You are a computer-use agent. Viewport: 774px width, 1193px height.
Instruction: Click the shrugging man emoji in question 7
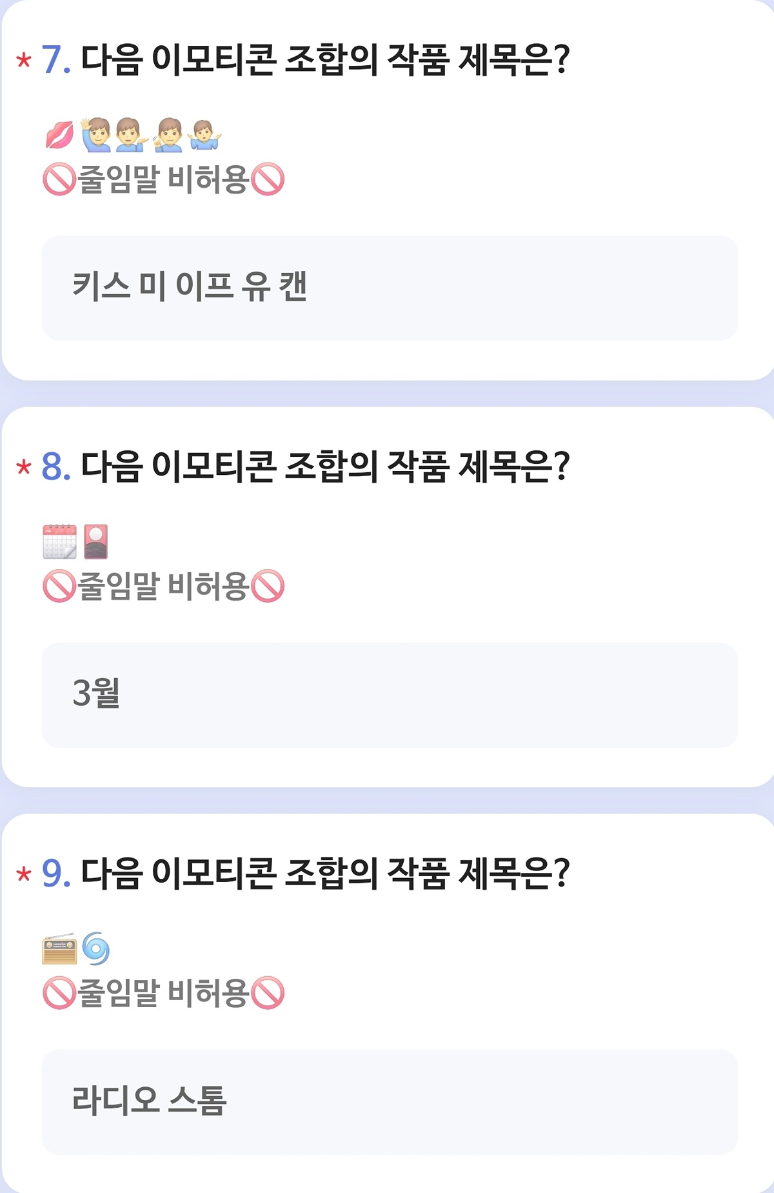coord(206,135)
